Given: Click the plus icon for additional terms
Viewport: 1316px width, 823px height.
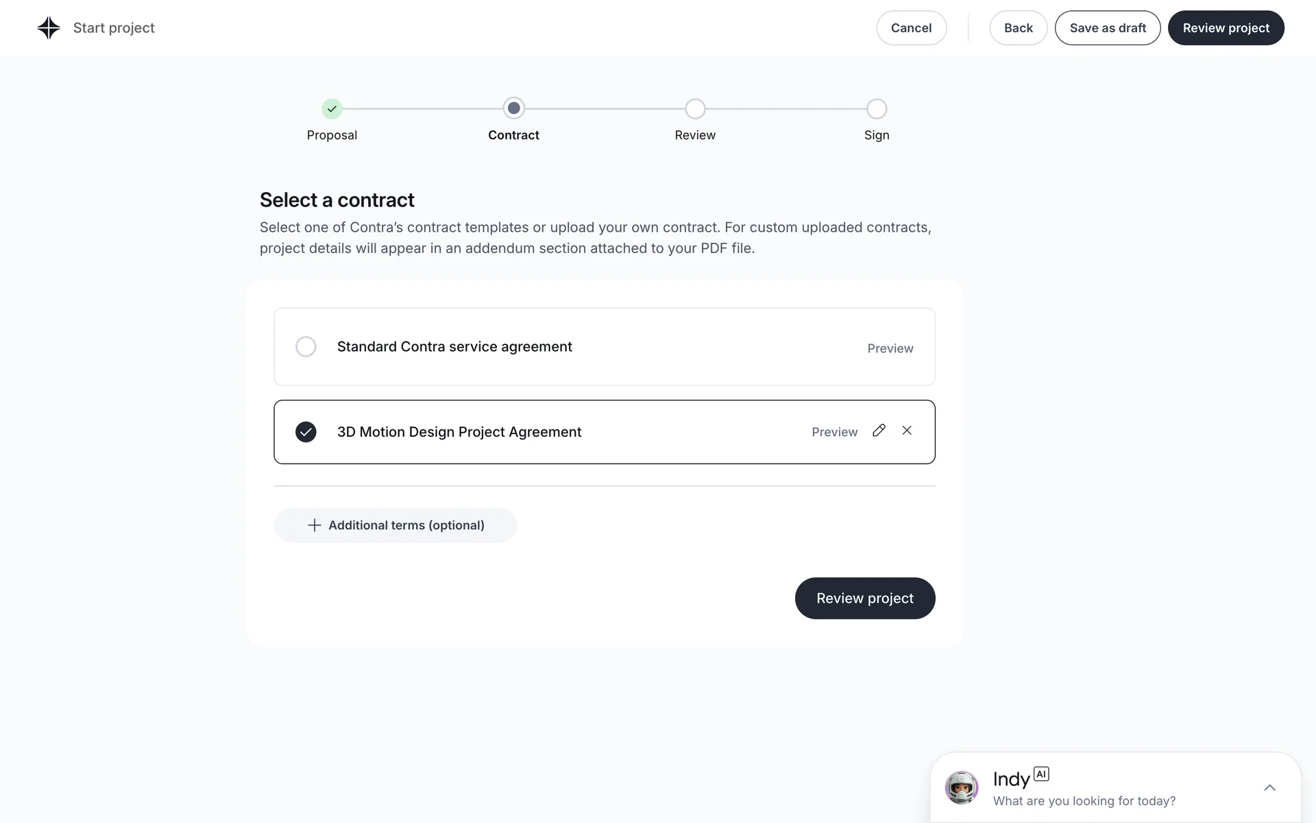Looking at the screenshot, I should (x=315, y=525).
